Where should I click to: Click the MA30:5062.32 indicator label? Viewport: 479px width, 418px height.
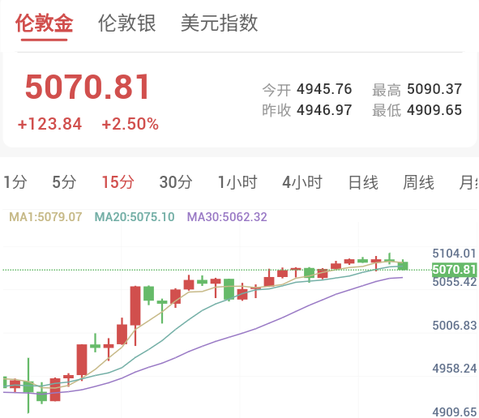click(x=227, y=217)
